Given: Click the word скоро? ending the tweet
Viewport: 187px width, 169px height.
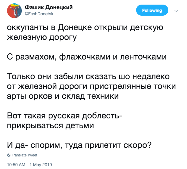Looking at the screenshot, I should [137, 145].
